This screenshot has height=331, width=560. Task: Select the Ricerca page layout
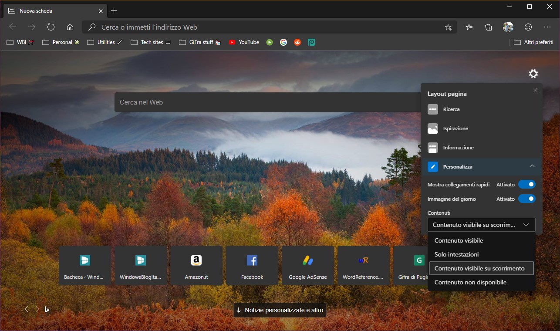(481, 109)
